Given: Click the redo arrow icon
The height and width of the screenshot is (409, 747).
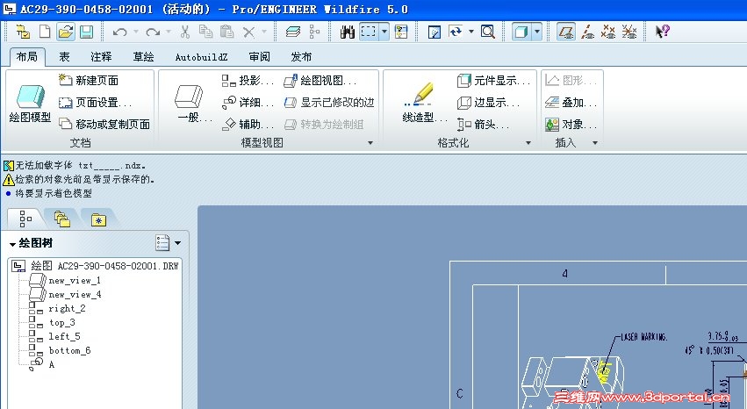Looking at the screenshot, I should click(153, 32).
